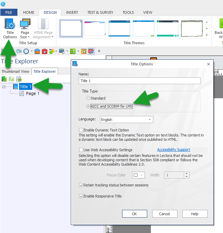This screenshot has height=233, width=223.
Task: Click the 'click' button action icon
Action: click(62, 51)
